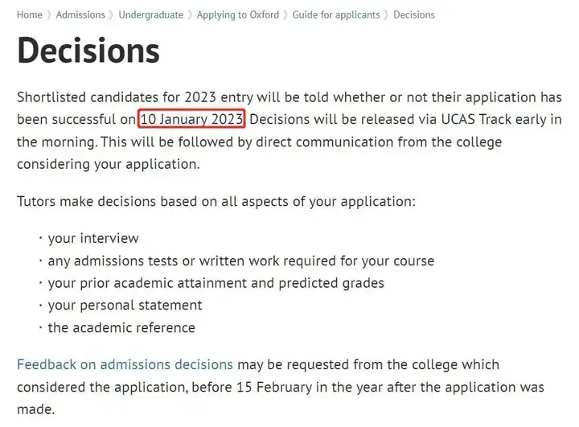The height and width of the screenshot is (427, 579).
Task: Click the chevron before Decisions breadcrumb
Action: (386, 15)
